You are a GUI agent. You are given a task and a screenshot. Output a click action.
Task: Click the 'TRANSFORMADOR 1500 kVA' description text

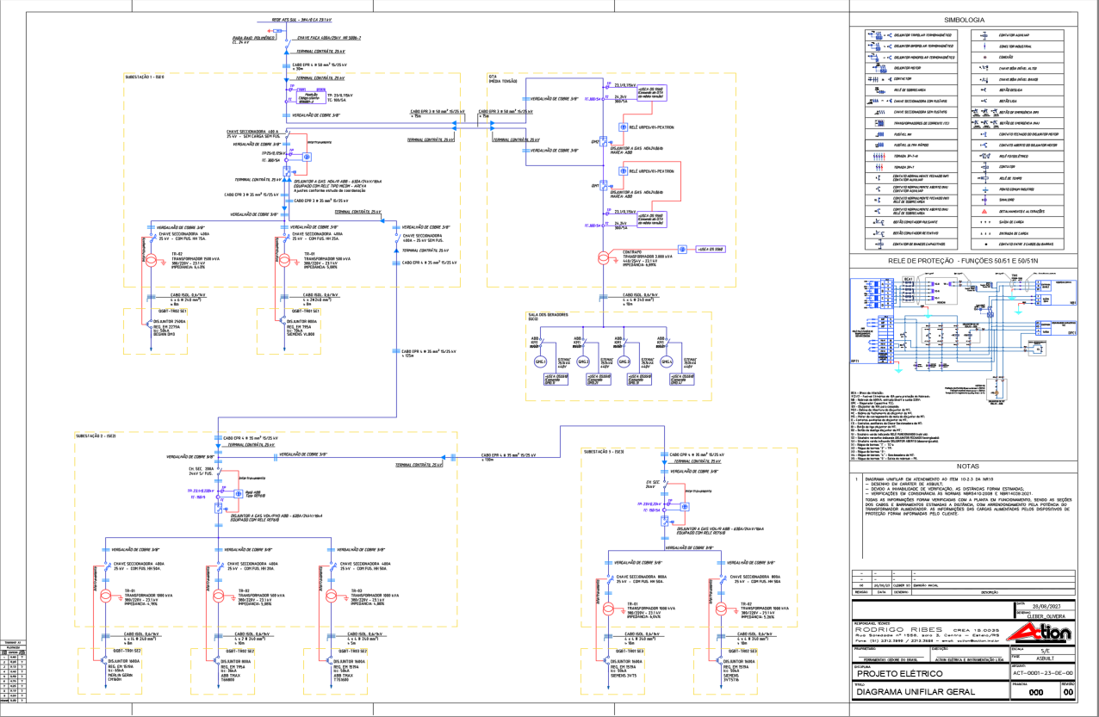(x=195, y=258)
